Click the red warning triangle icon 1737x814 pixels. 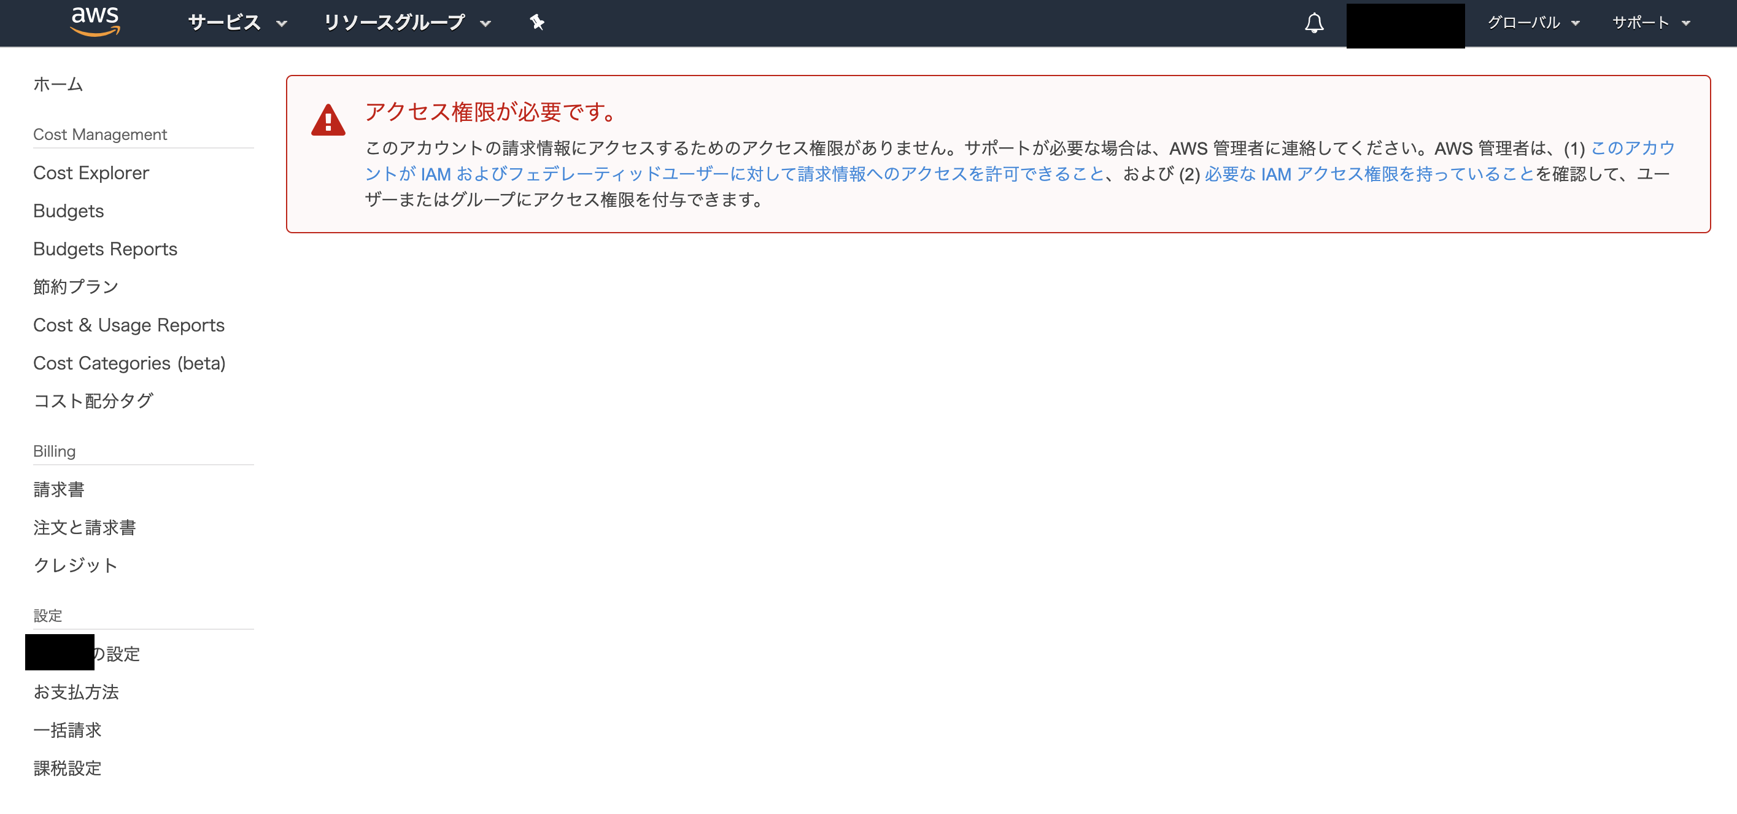[328, 121]
